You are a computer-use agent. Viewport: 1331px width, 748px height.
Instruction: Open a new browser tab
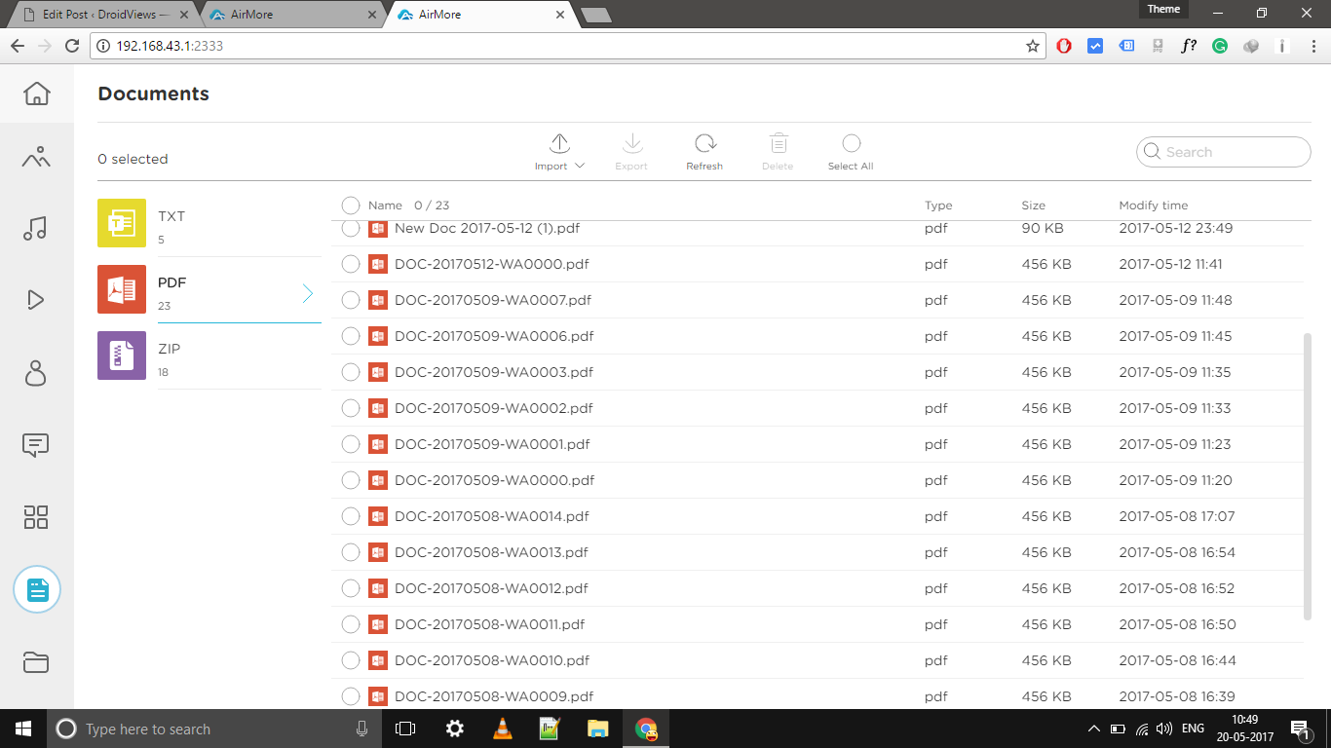click(x=595, y=15)
